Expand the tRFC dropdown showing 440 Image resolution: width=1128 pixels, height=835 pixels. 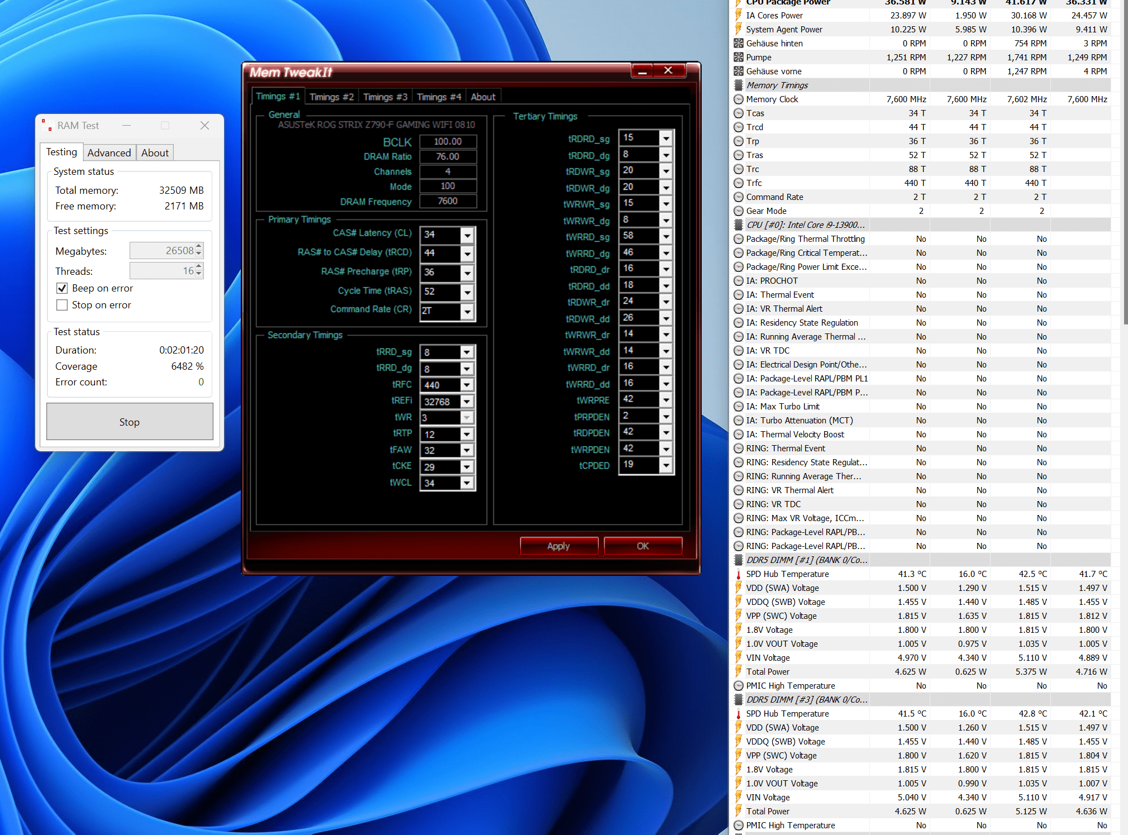point(468,385)
